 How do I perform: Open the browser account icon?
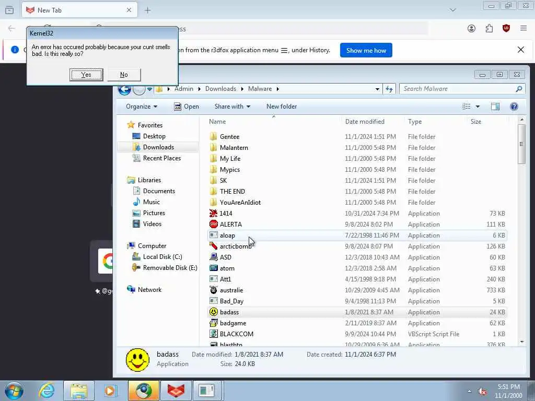point(471,29)
